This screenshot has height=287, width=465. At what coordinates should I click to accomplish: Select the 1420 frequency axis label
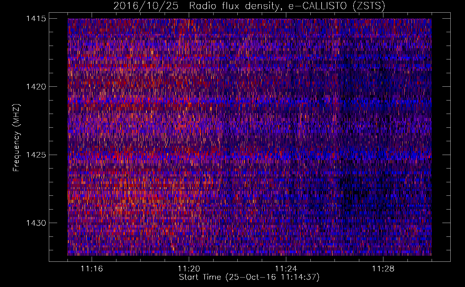click(x=36, y=87)
